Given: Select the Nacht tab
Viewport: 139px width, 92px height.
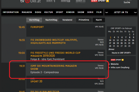Looking at the screenshot, I should coord(99,20).
